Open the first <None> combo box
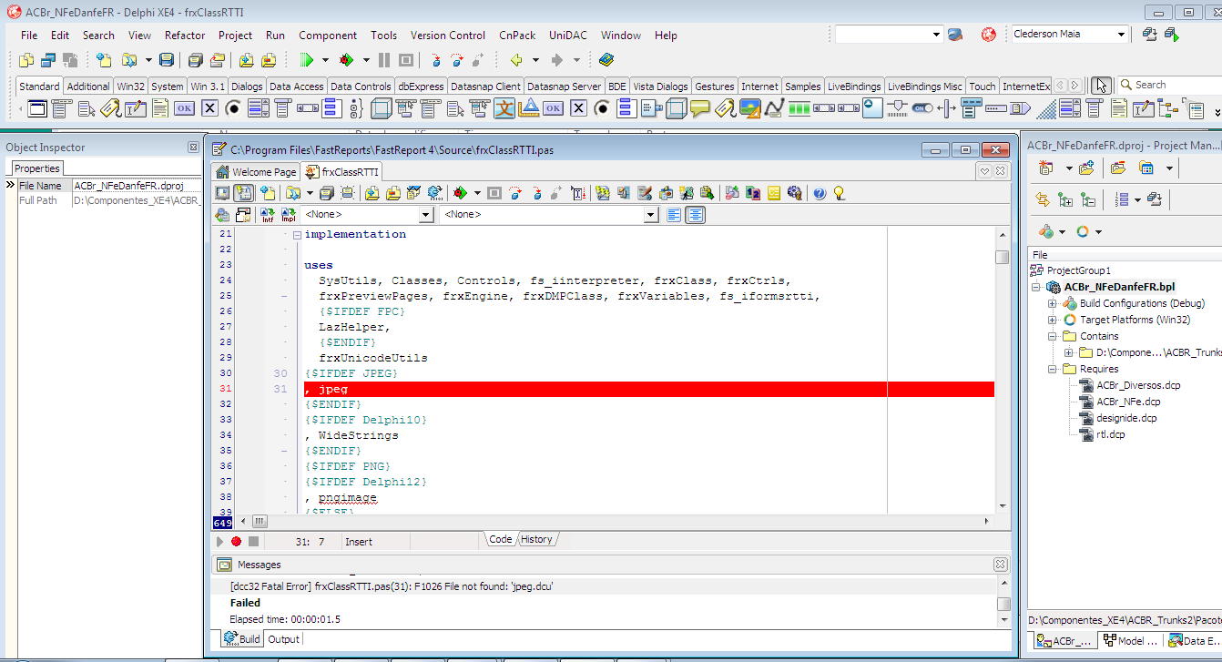 pyautogui.click(x=368, y=215)
